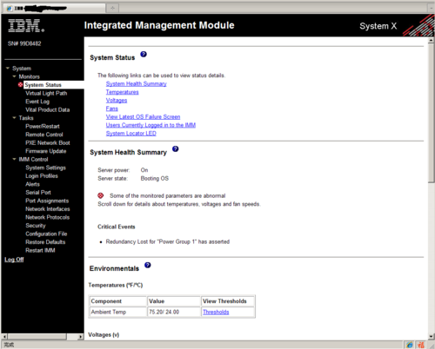Open Thresholds link for Ambient Temp
435x349 pixels.
click(x=216, y=312)
